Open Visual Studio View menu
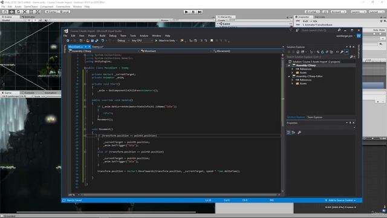The height and width of the screenshot is (218, 387). pyautogui.click(x=82, y=36)
